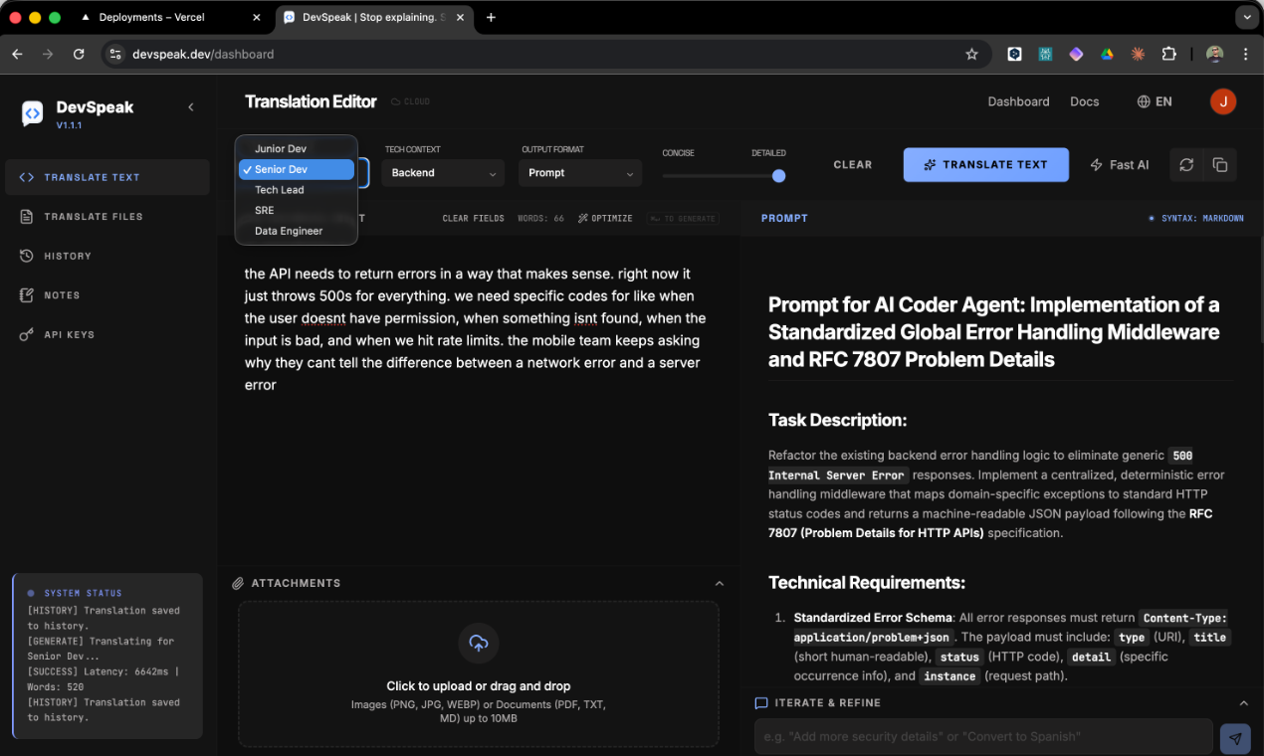The image size is (1264, 756).
Task: Open Translate Files in the sidebar
Action: tap(107, 216)
